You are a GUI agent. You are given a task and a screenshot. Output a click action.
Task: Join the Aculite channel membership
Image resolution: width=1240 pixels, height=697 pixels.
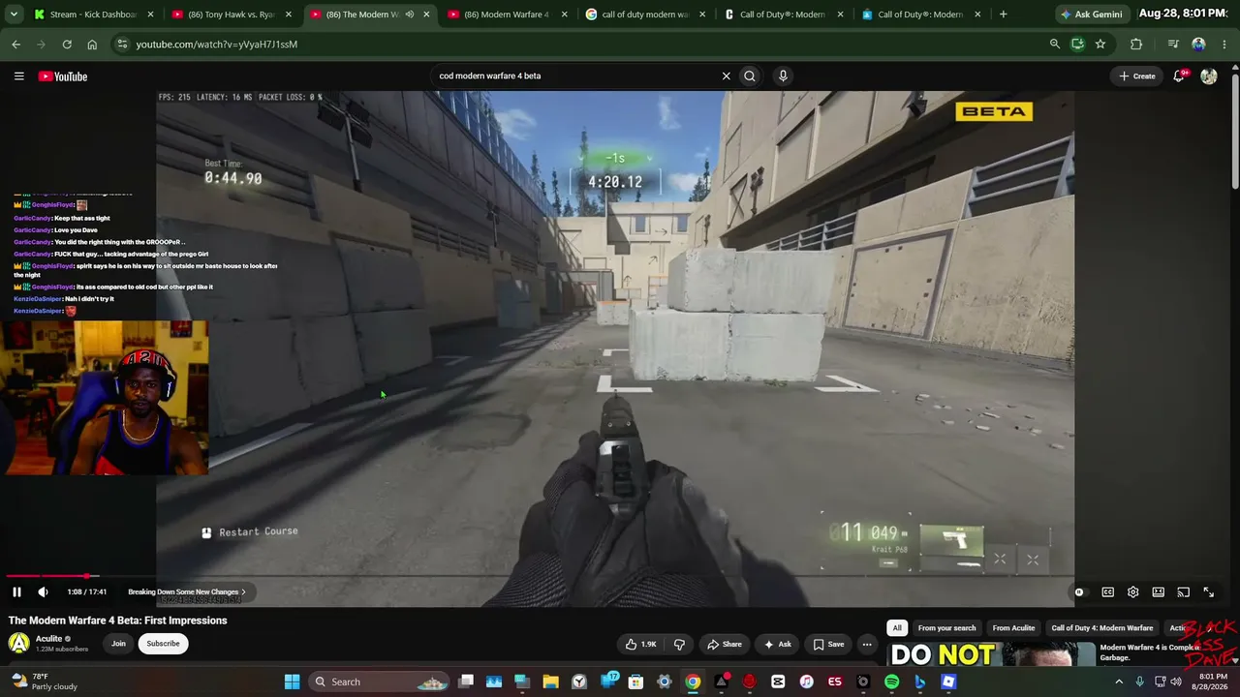tap(118, 644)
